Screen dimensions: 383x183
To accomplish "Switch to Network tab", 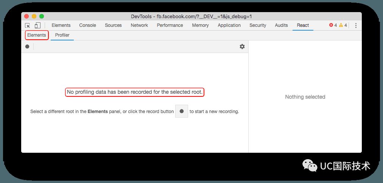I will 139,25.
